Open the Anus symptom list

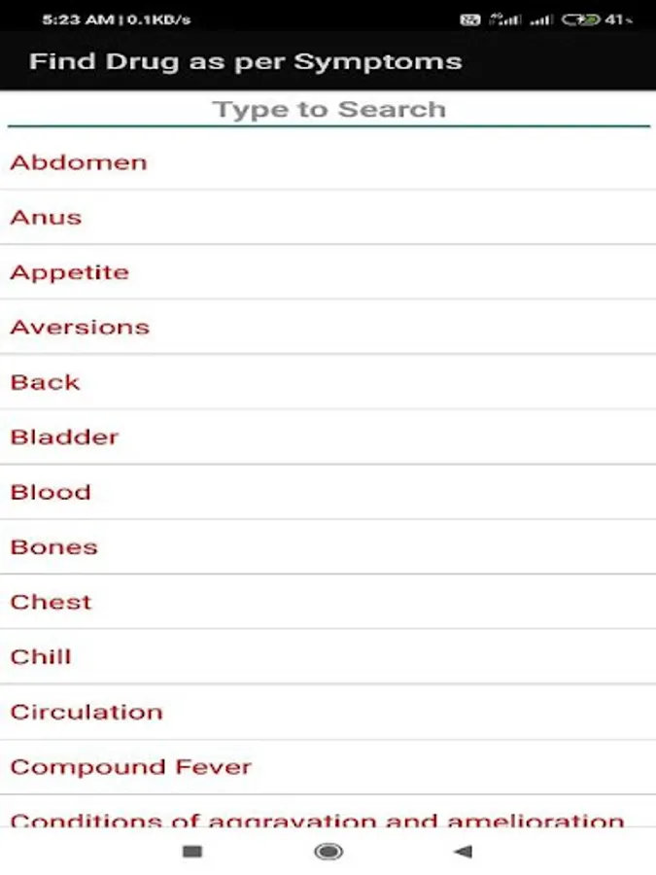click(x=45, y=217)
